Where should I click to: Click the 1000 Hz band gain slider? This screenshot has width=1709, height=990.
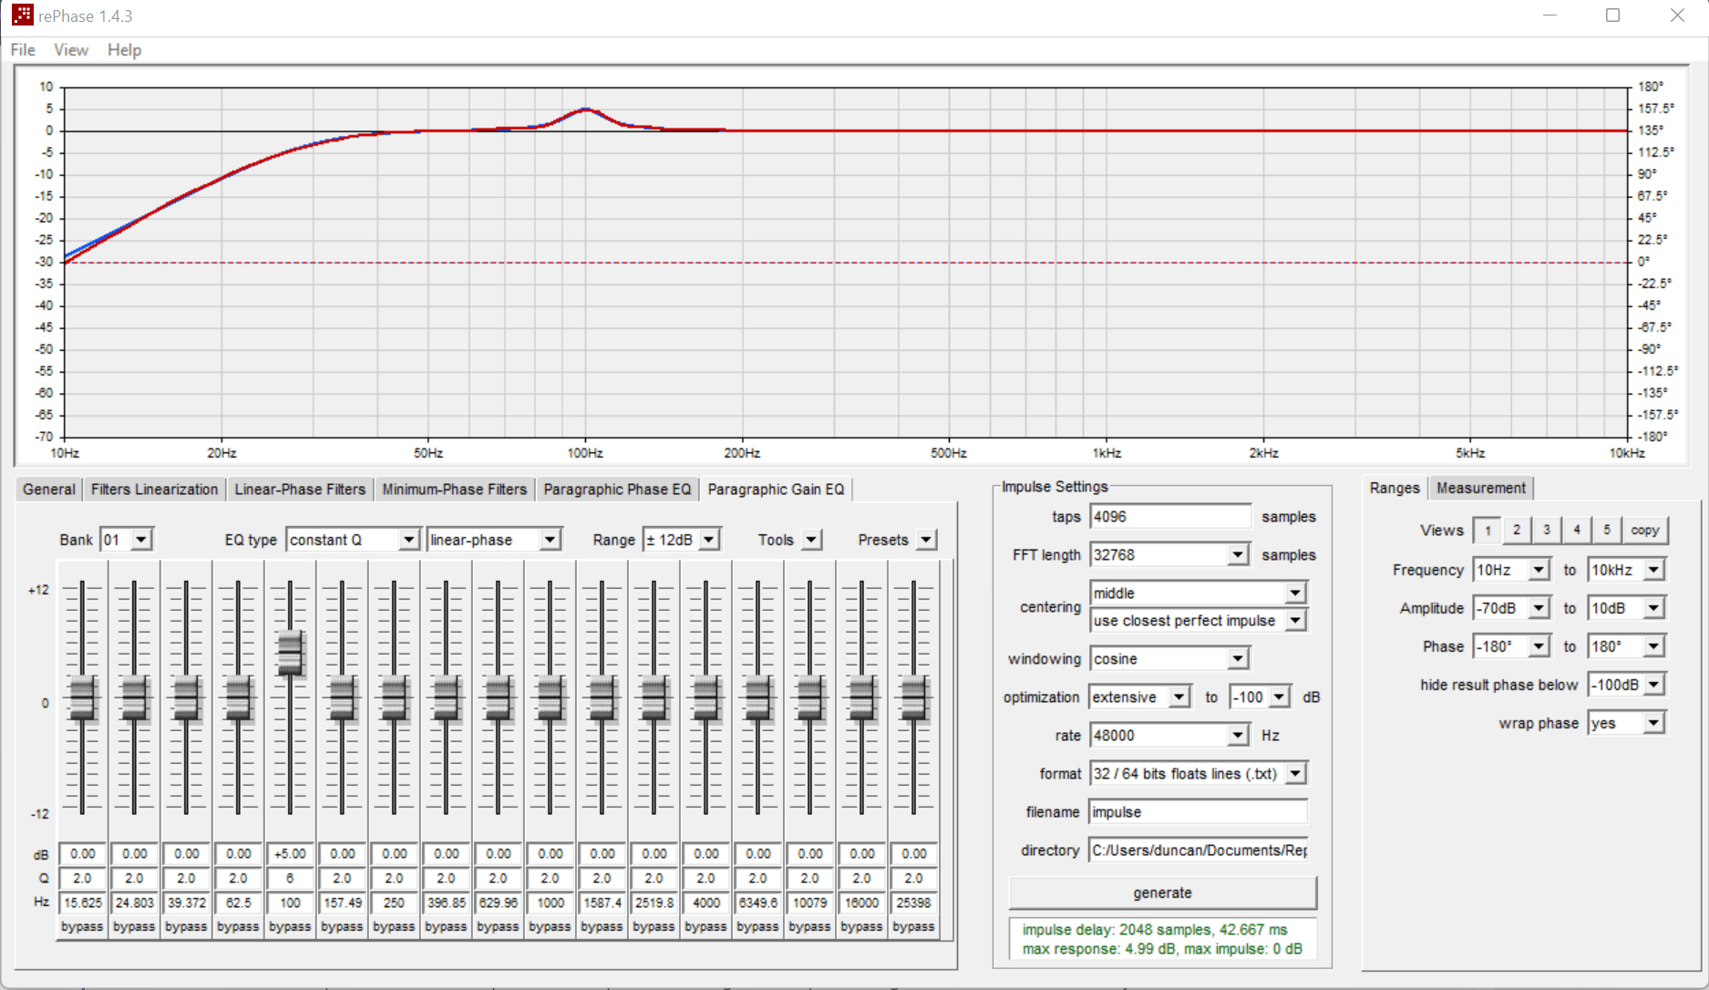click(x=550, y=698)
